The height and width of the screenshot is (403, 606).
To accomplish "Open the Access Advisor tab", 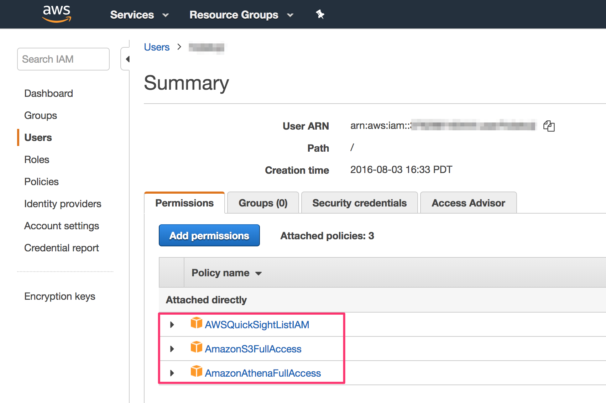I will tap(468, 203).
